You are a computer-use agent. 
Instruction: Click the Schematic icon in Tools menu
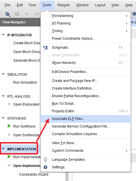click(x=45, y=48)
